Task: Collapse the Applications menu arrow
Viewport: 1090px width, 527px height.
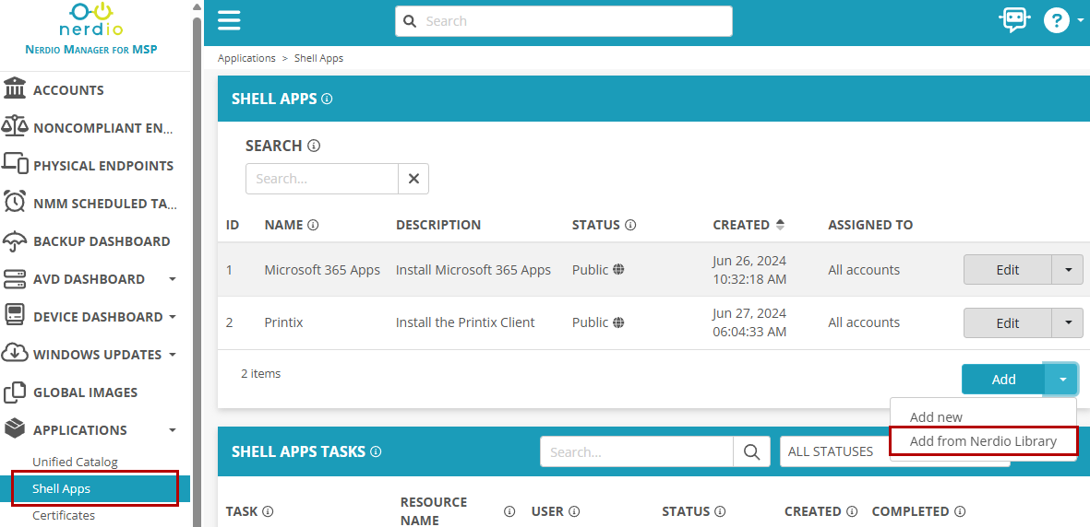Action: 172,429
